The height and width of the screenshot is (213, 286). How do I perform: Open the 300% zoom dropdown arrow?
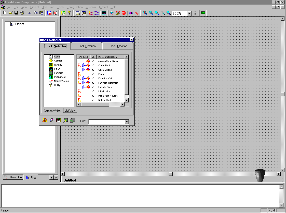189,13
